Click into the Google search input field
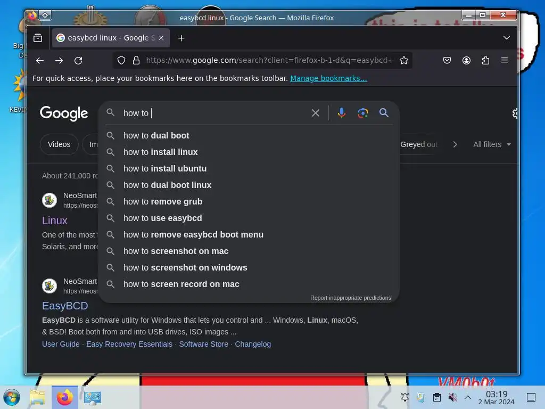The image size is (545, 409). click(x=214, y=113)
